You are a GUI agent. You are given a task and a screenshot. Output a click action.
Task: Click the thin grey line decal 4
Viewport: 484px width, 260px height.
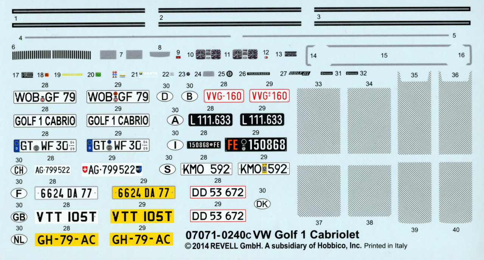click(x=128, y=37)
